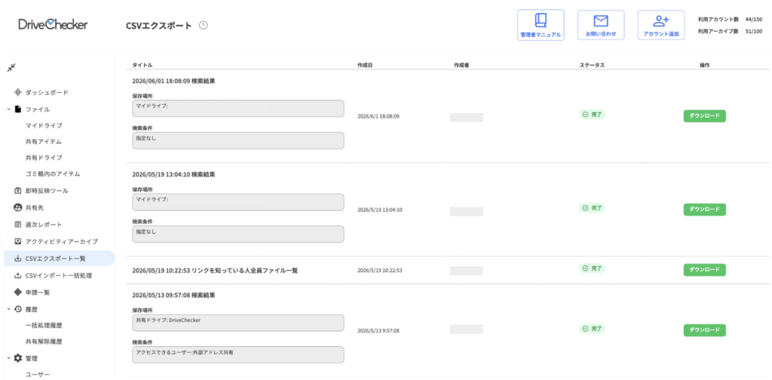The width and height of the screenshot is (772, 380).
Task: Click the アカウント追加 person-plus button
Action: click(660, 25)
